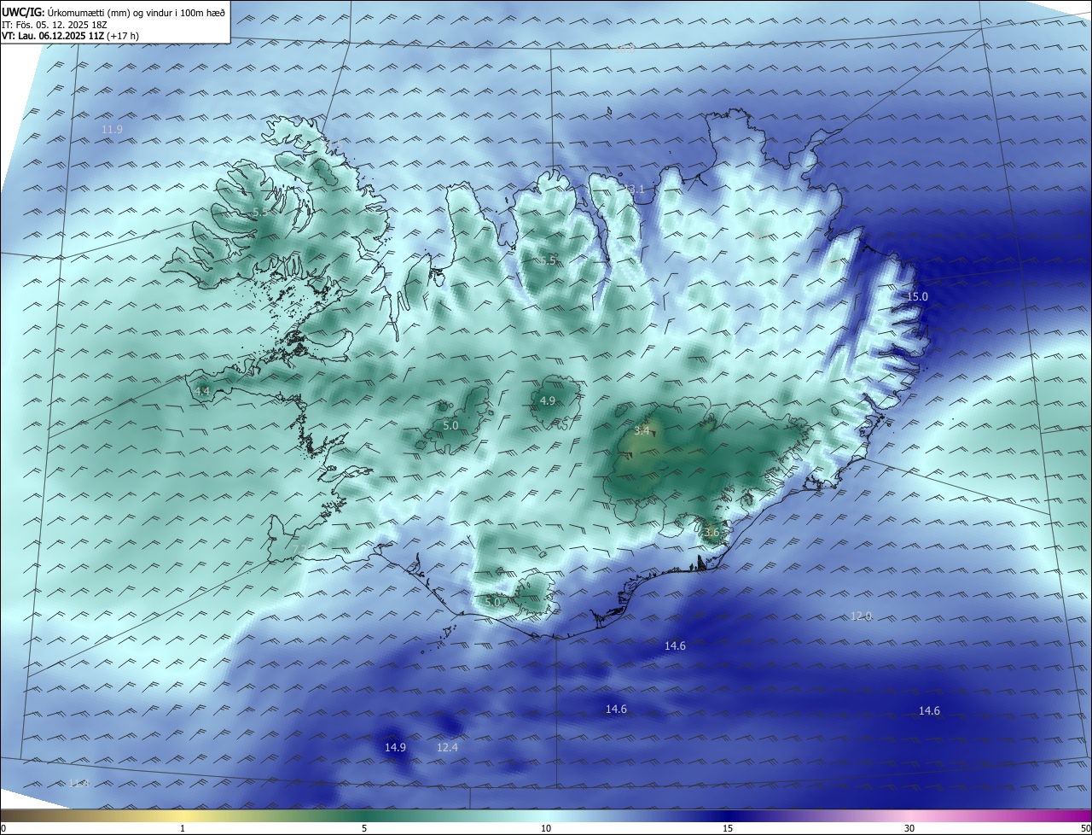Click the 3.4 value label on Vatnajökull
1092x835 pixels.
642,431
